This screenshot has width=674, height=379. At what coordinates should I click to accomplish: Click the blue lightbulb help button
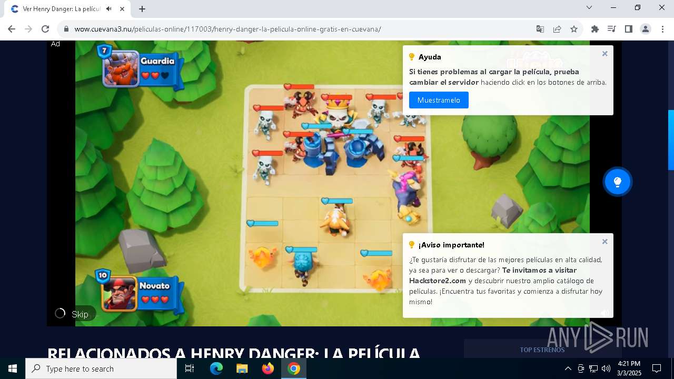point(618,182)
